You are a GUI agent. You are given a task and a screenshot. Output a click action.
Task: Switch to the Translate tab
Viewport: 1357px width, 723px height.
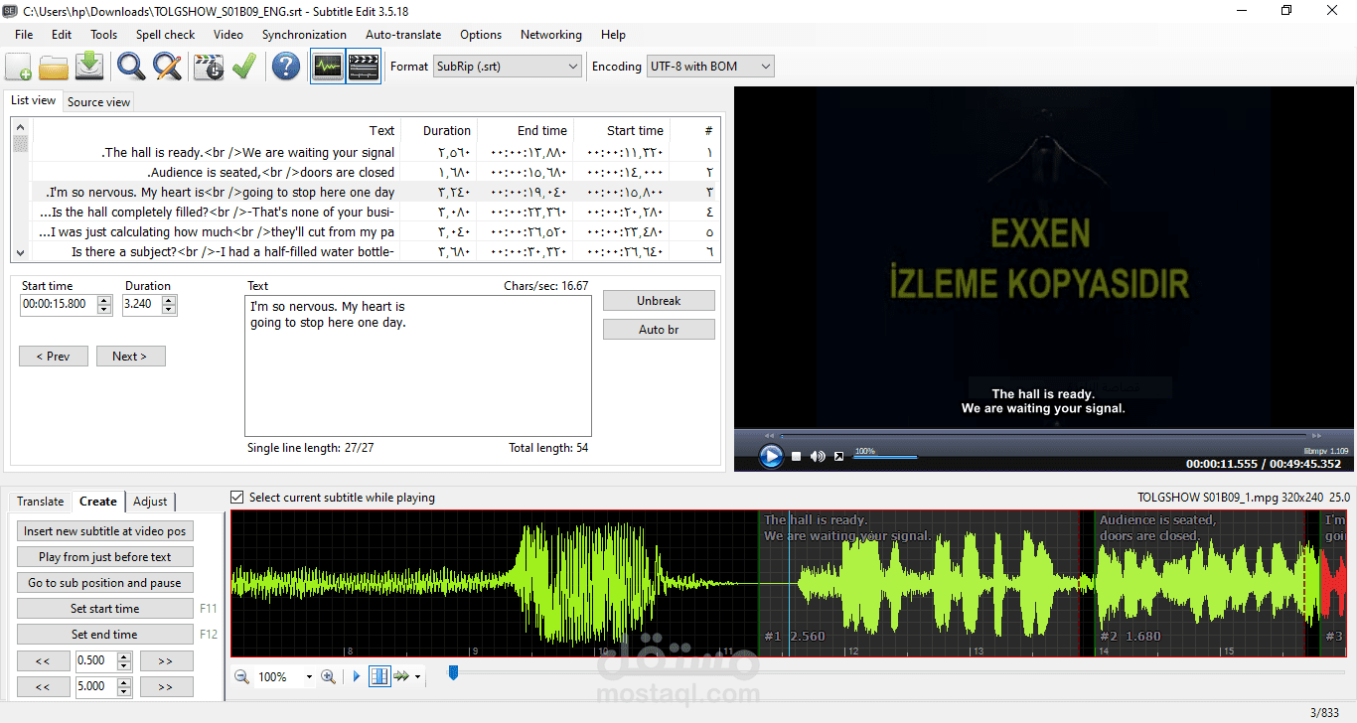(40, 502)
